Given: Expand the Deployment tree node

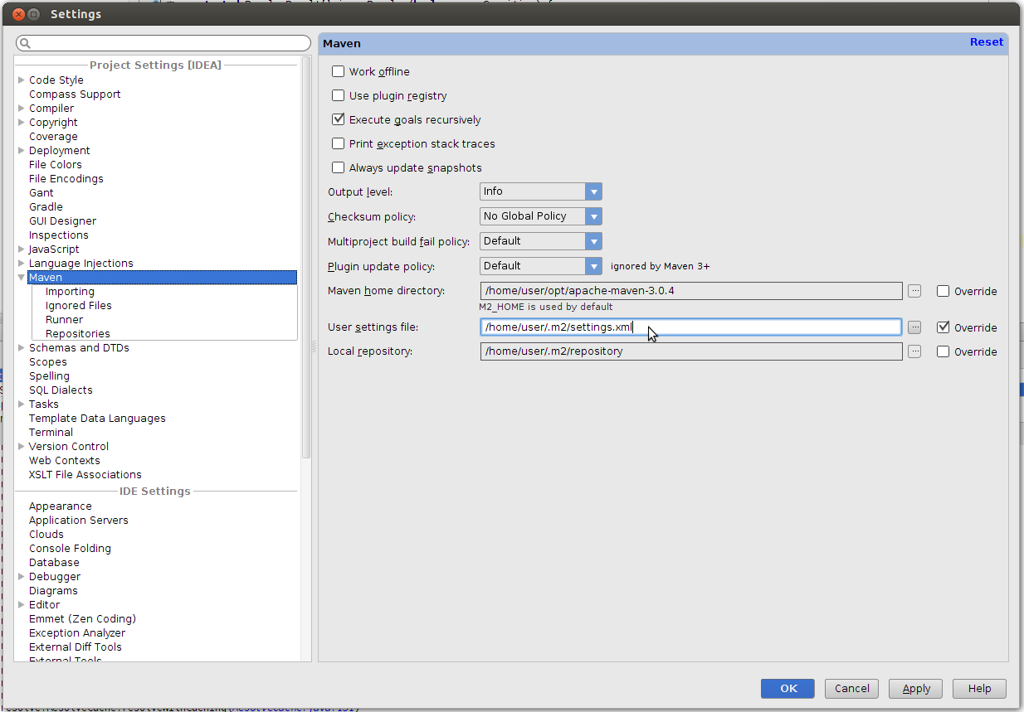Looking at the screenshot, I should coord(22,151).
